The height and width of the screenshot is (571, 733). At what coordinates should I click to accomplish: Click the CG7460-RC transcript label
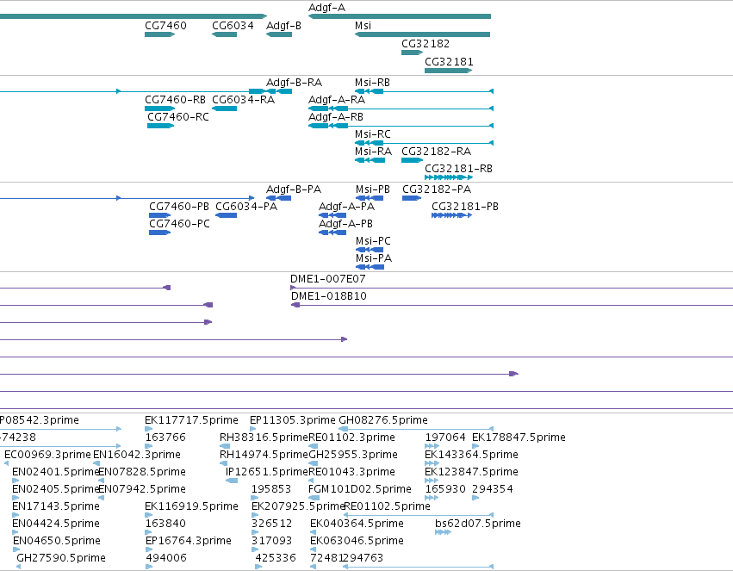(x=178, y=117)
